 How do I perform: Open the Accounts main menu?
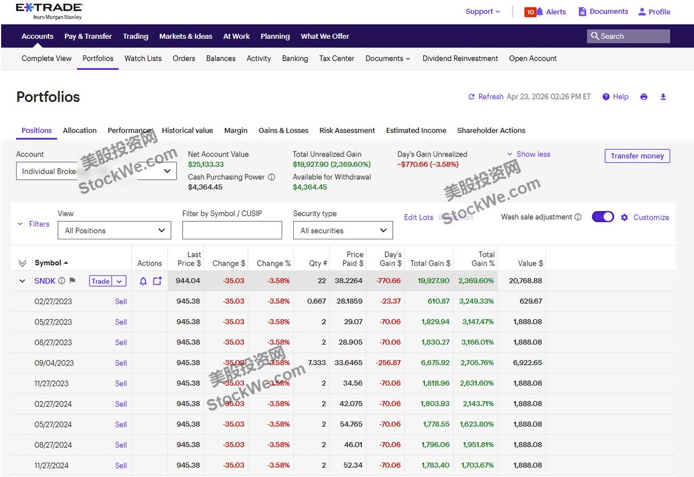pyautogui.click(x=38, y=36)
